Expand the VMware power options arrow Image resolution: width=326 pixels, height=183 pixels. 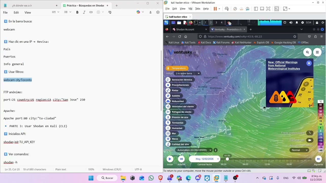coord(219,9)
